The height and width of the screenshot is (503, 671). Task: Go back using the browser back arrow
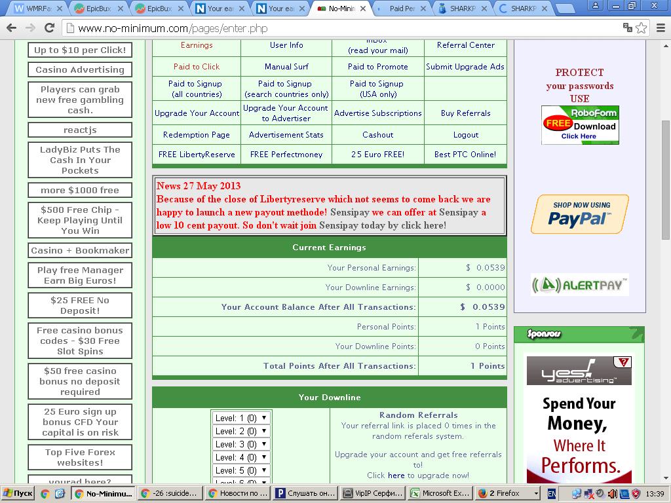(12, 28)
